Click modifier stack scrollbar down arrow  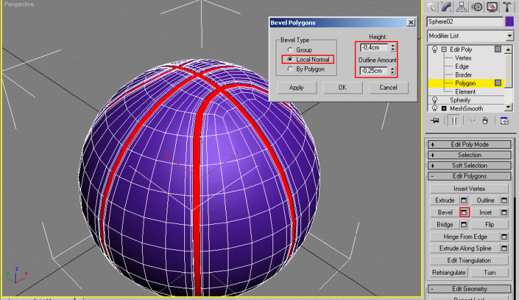click(x=509, y=107)
